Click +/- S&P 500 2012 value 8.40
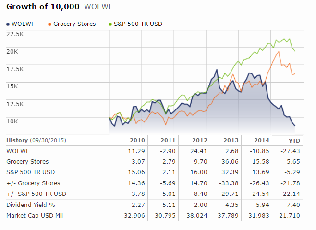This screenshot has width=316, height=230. [201, 194]
